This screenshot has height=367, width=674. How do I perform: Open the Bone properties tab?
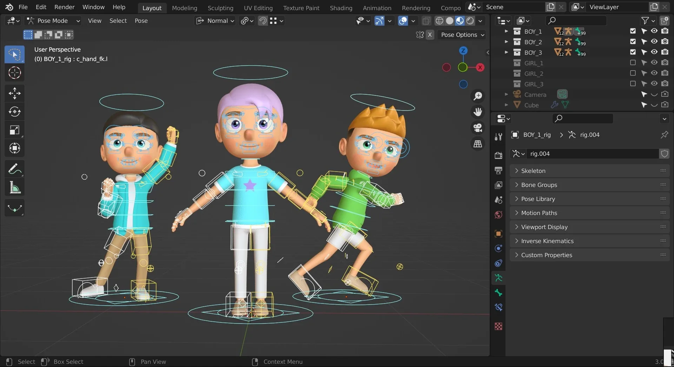(498, 293)
